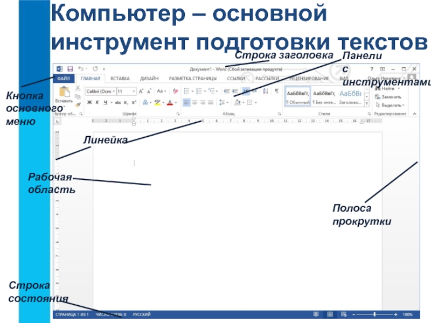Click the Undo arrow icon
The image size is (431, 323).
(80, 69)
